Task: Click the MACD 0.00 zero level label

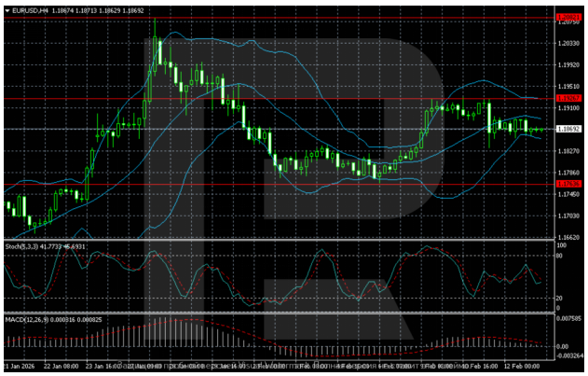Action: tap(563, 345)
